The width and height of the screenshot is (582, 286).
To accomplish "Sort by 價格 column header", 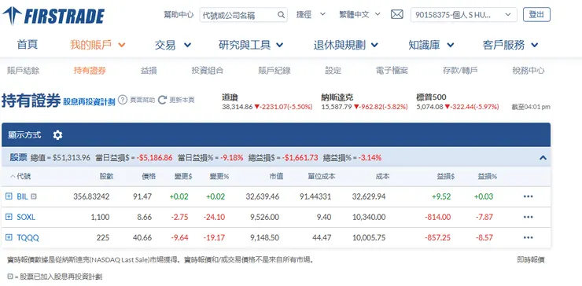I will (x=149, y=176).
